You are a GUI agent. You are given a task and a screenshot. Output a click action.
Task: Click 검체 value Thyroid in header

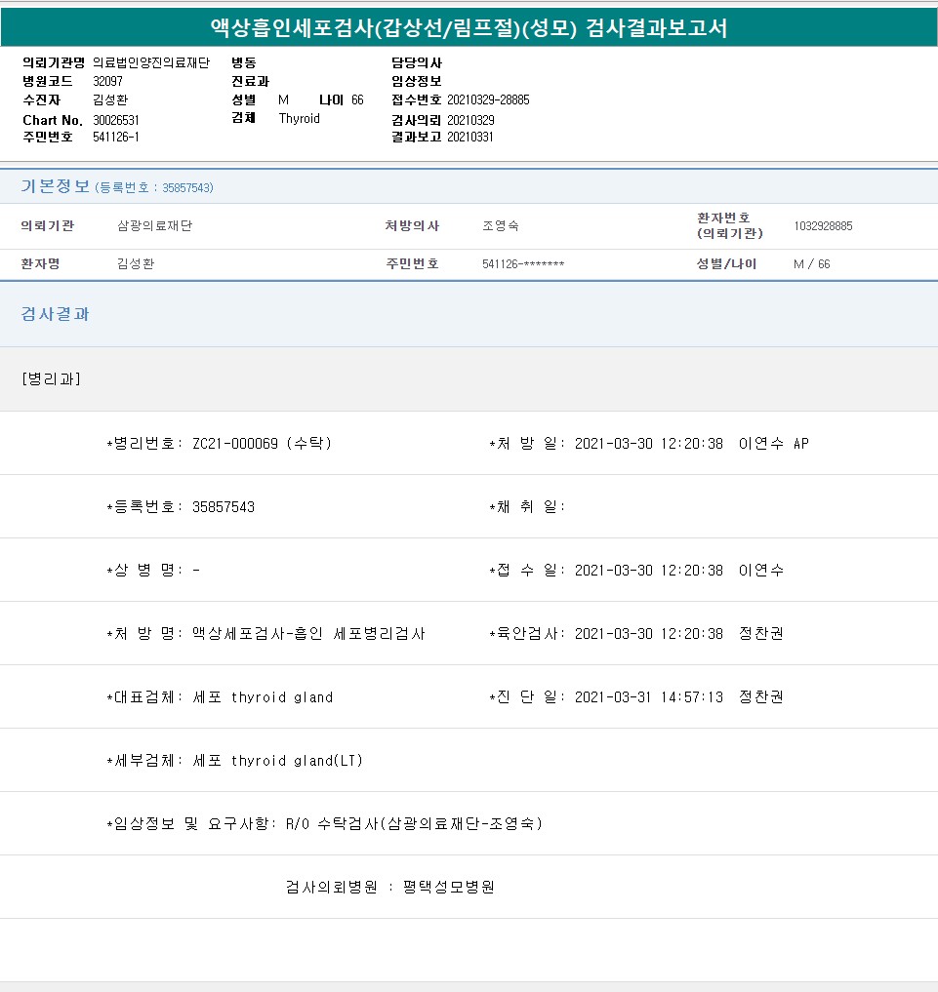click(x=299, y=118)
